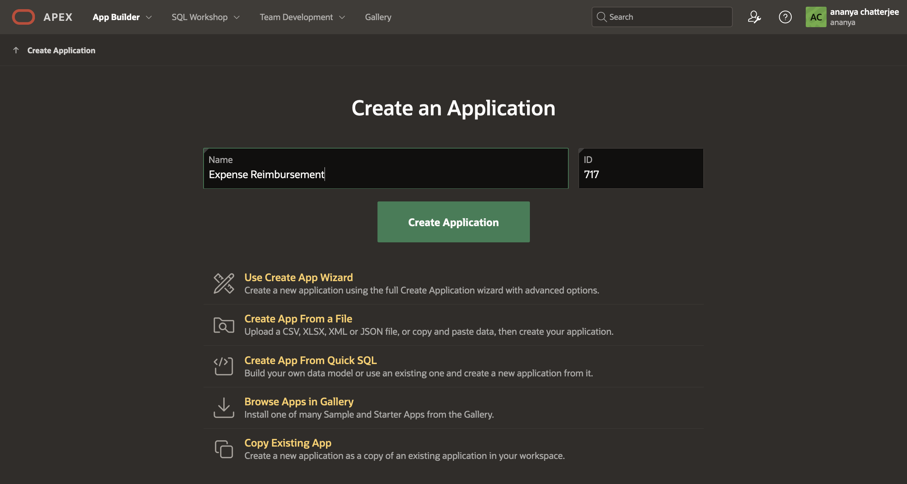Expand the App Builder dropdown chevron
Image resolution: width=907 pixels, height=484 pixels.
click(149, 17)
